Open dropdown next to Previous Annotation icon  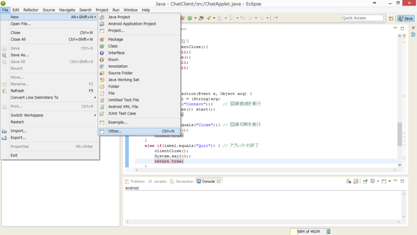click(x=237, y=18)
